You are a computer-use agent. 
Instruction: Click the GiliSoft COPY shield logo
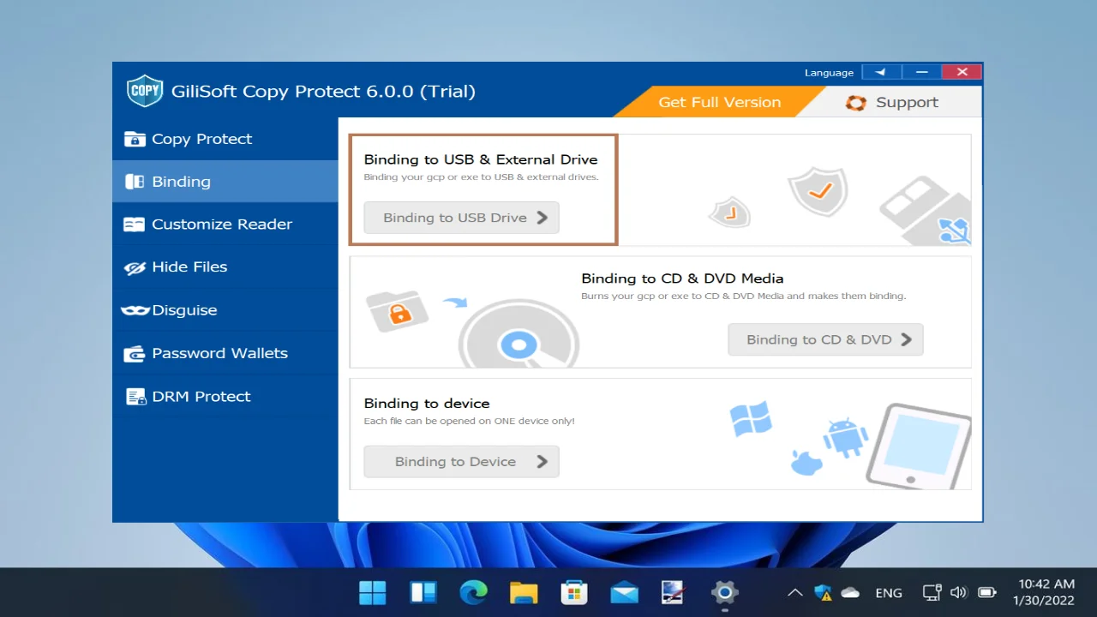click(145, 91)
